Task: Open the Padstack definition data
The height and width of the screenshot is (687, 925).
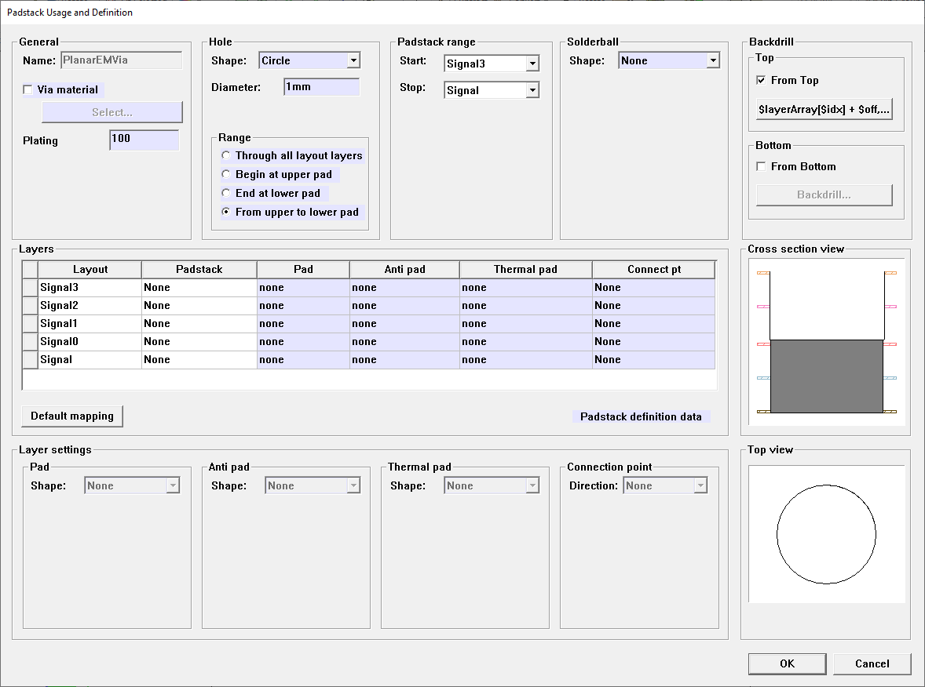Action: tap(642, 416)
